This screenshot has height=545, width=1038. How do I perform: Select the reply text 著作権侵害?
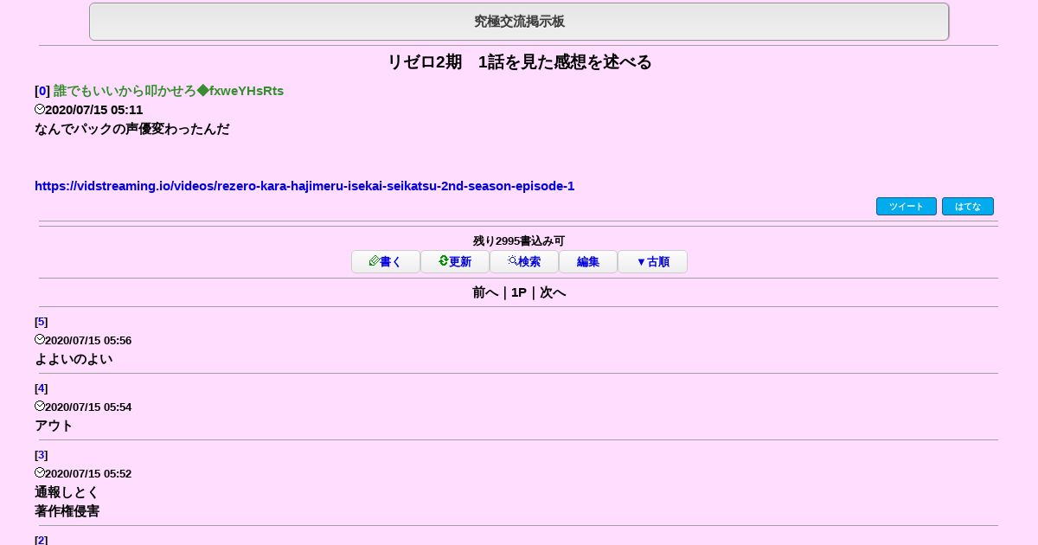(67, 511)
